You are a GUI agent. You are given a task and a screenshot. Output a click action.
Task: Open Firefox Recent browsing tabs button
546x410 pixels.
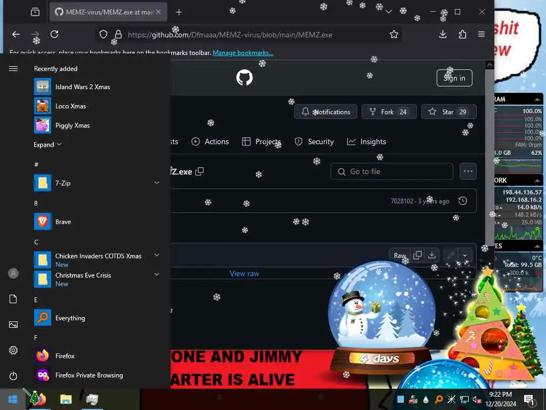35,12
